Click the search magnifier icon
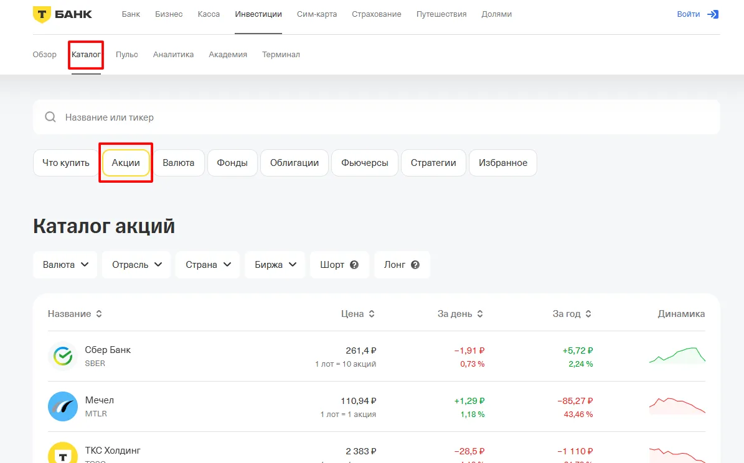The image size is (744, 463). (50, 117)
